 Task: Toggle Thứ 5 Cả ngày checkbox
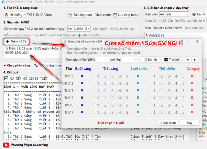[192, 98]
